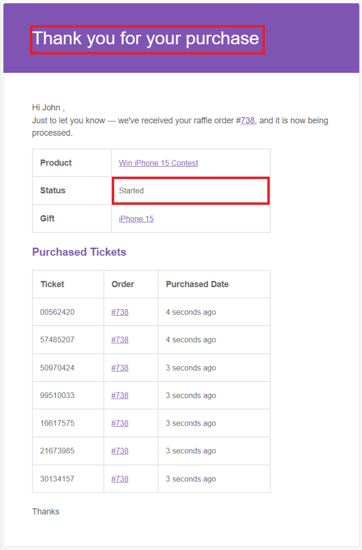Click the Purchased Tickets heading
The width and height of the screenshot is (362, 550).
(79, 252)
